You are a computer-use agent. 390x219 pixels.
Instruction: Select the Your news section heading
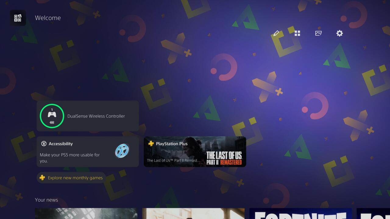coord(46,200)
